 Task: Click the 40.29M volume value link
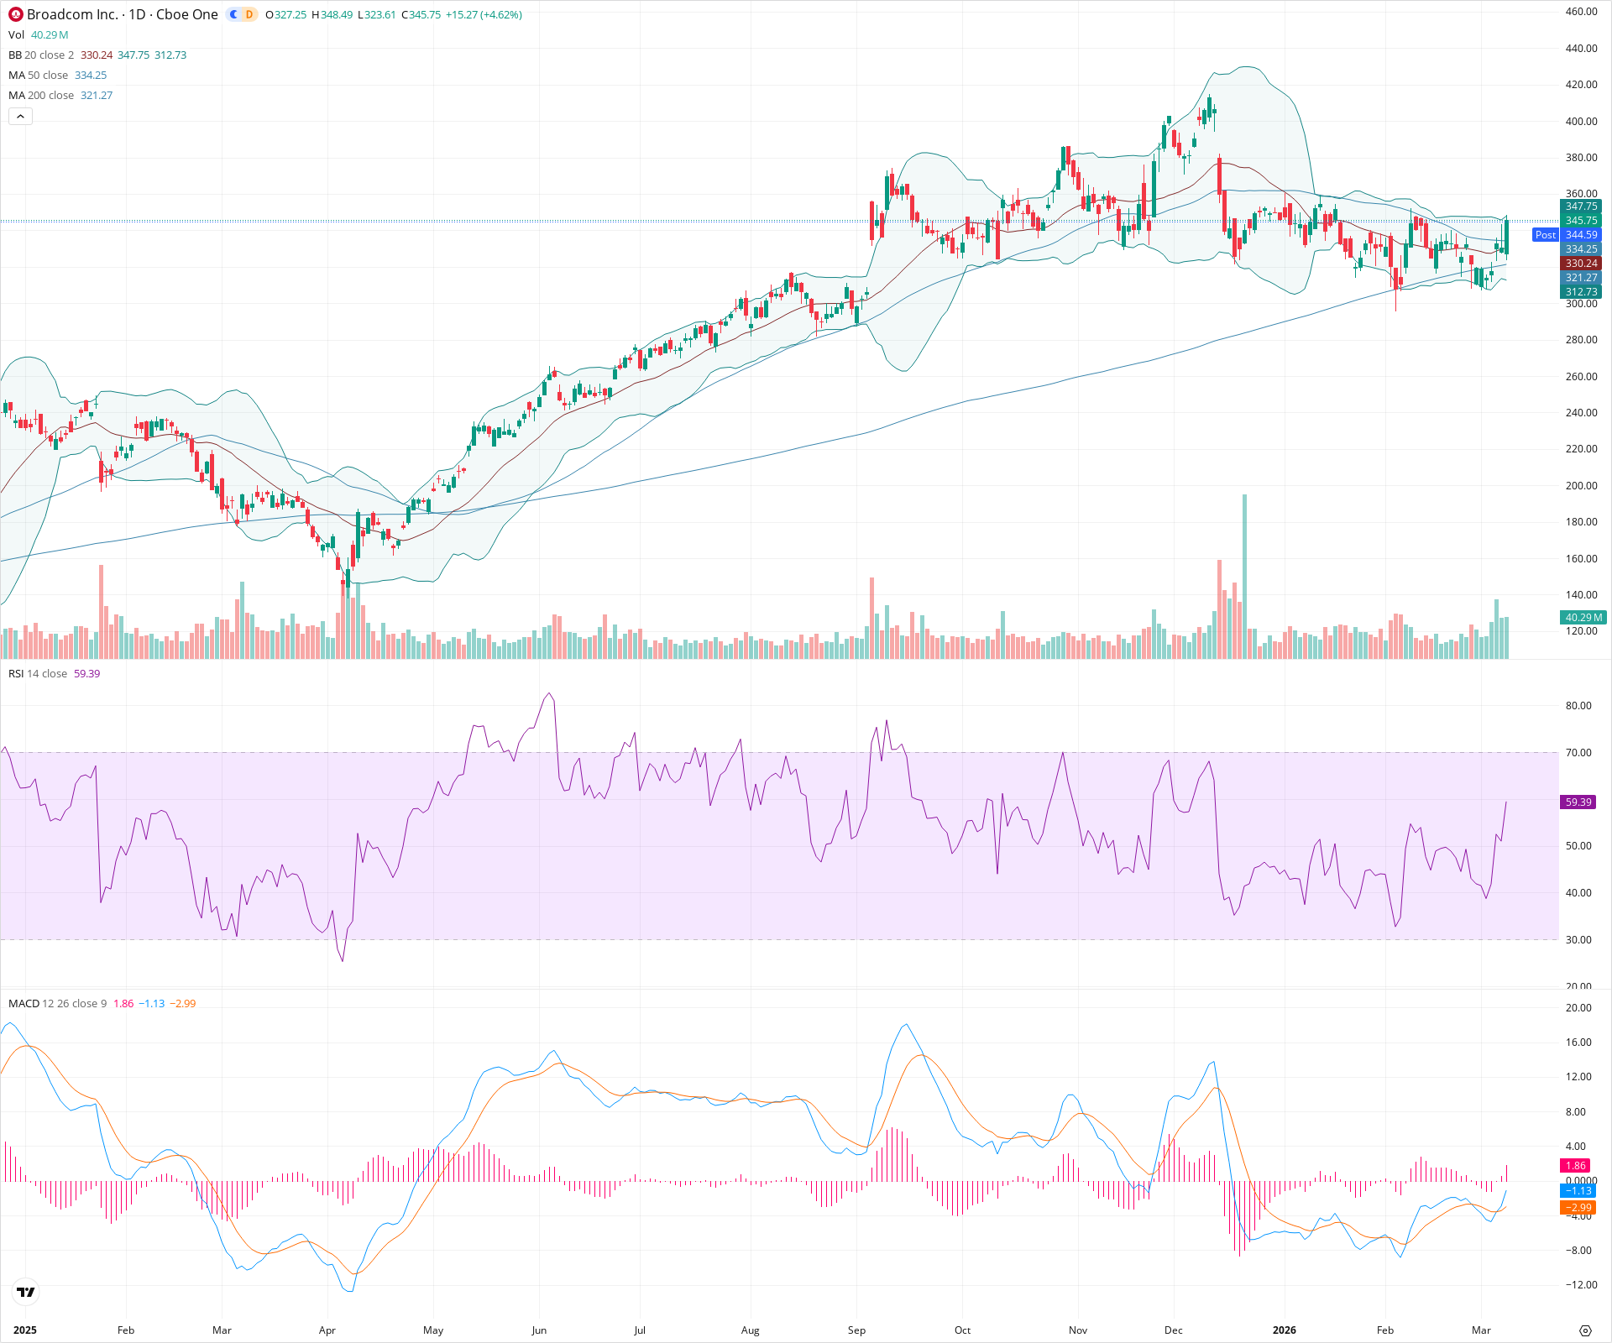click(x=48, y=35)
